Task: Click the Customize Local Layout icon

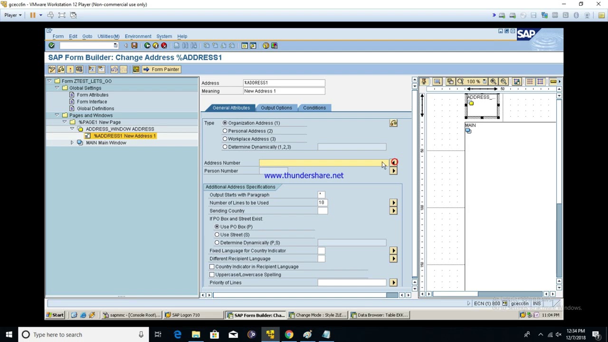Action: coord(274,46)
